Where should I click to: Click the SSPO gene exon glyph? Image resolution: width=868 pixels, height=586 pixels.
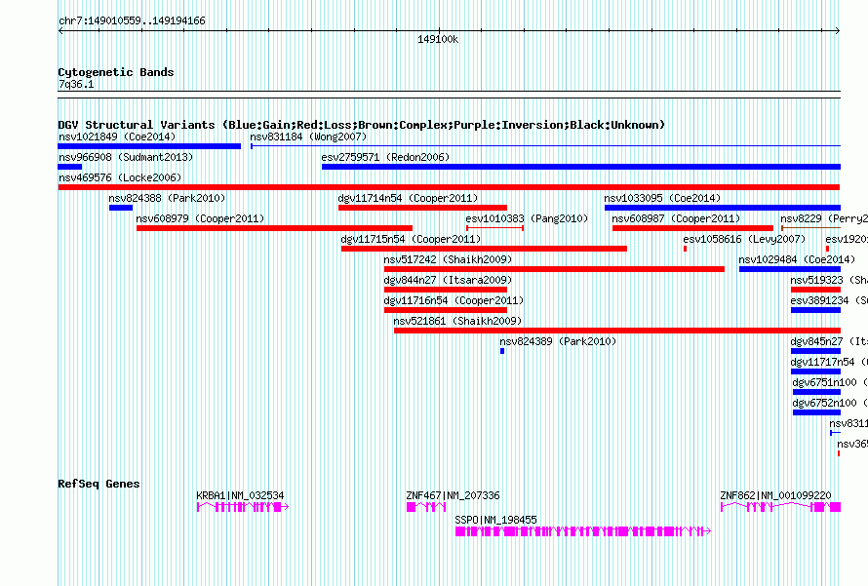[x=583, y=531]
